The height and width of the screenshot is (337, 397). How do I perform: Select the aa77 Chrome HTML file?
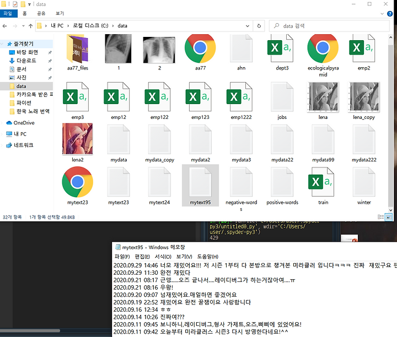click(200, 52)
